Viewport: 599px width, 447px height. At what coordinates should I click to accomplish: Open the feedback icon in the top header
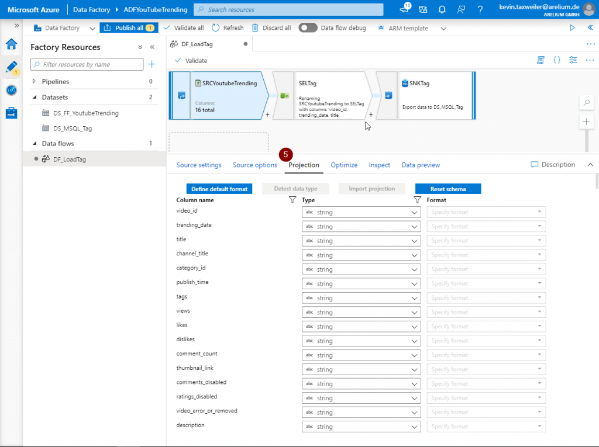coord(461,9)
